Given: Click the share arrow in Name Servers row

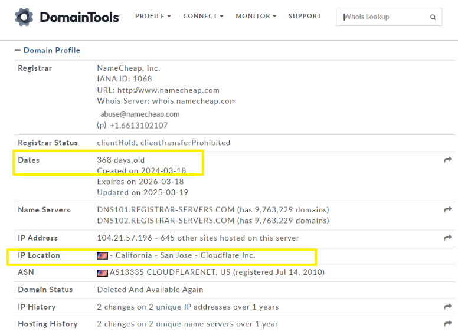Looking at the screenshot, I should pyautogui.click(x=447, y=209).
